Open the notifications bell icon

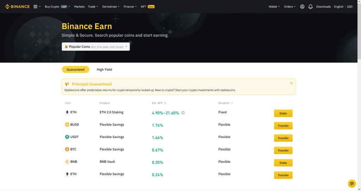(x=310, y=7)
